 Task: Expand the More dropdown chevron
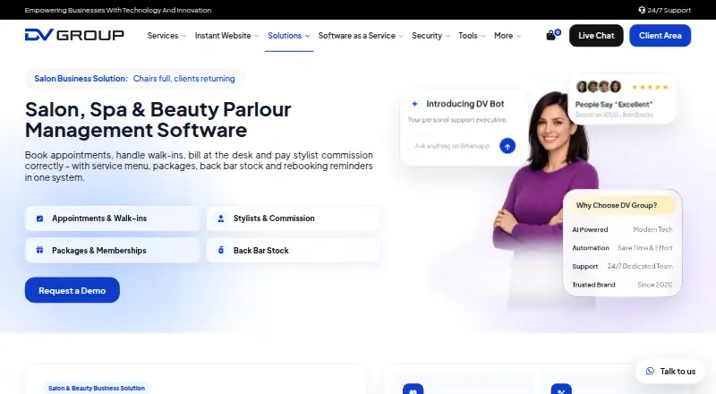click(518, 36)
